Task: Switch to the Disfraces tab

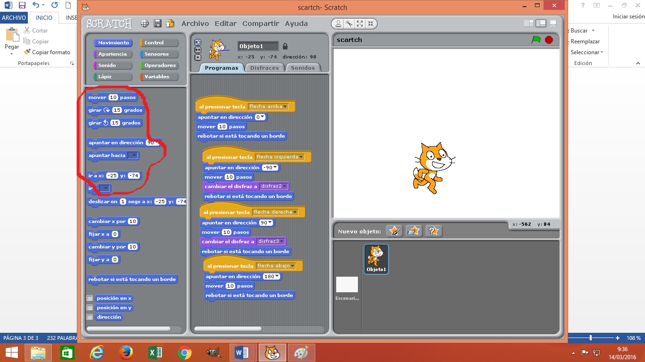Action: 264,67
